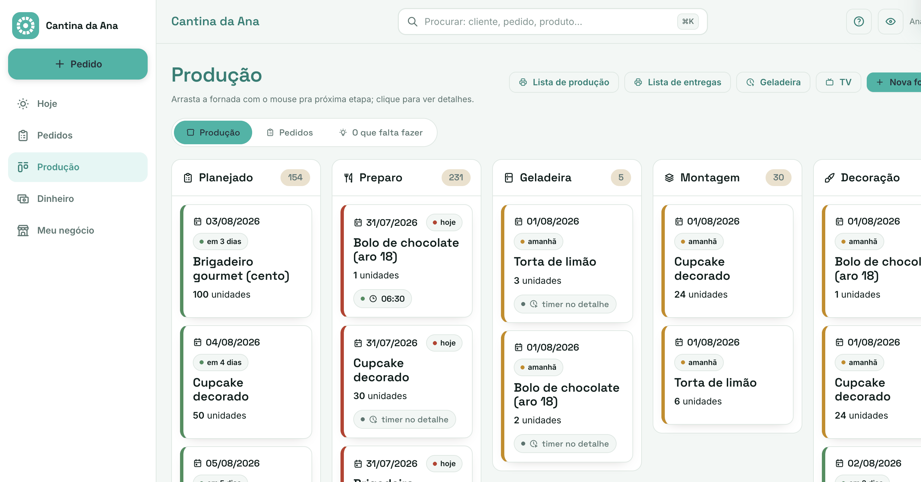Click the Montagem count badge 30

click(x=778, y=178)
